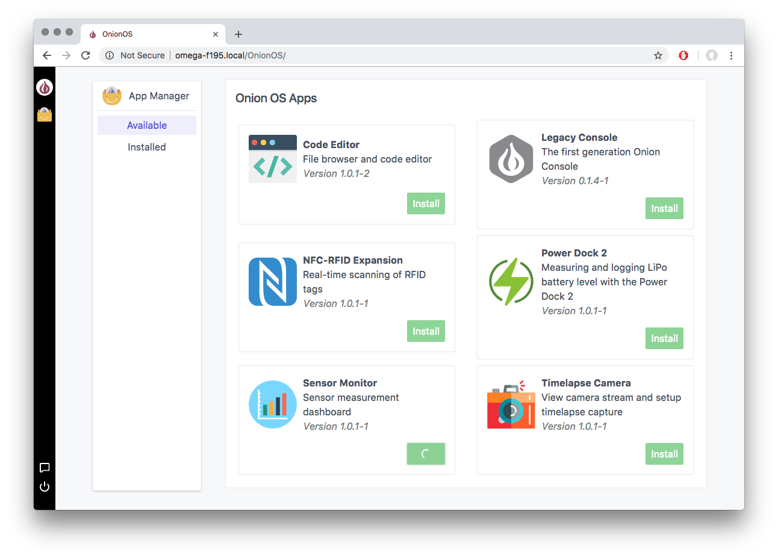Click the Power Dock 2 lightning icon
This screenshot has height=558, width=778.
click(511, 281)
